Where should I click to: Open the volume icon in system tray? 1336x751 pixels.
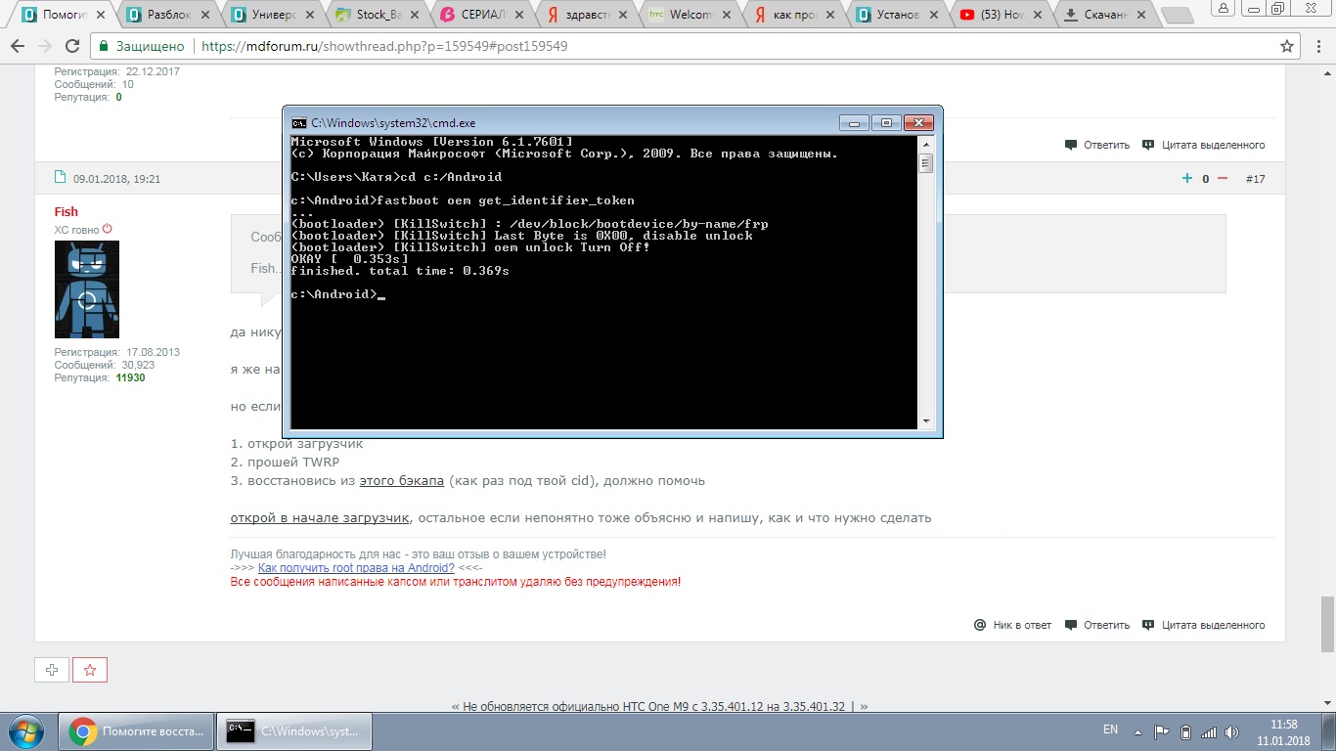(1233, 731)
